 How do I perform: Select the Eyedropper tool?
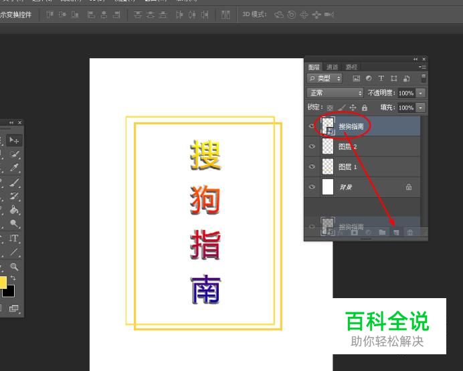coord(14,168)
